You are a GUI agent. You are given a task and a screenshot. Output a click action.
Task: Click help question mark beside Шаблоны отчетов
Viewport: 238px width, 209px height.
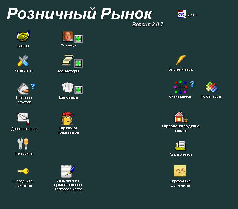pyautogui.click(x=33, y=86)
